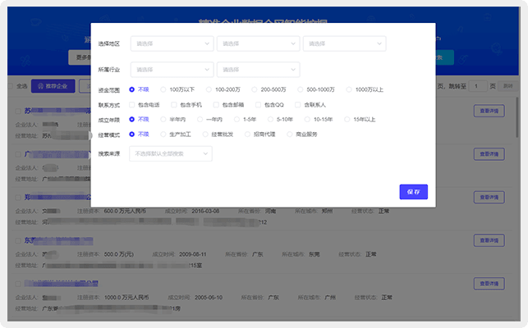This screenshot has height=328, width=528.
Task: Open the 搜索来源 dropdown
Action: point(171,153)
